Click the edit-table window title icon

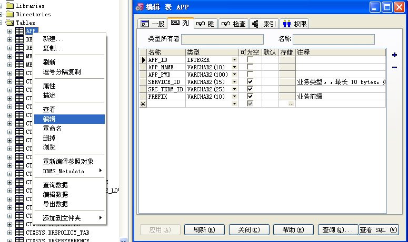tap(140, 7)
